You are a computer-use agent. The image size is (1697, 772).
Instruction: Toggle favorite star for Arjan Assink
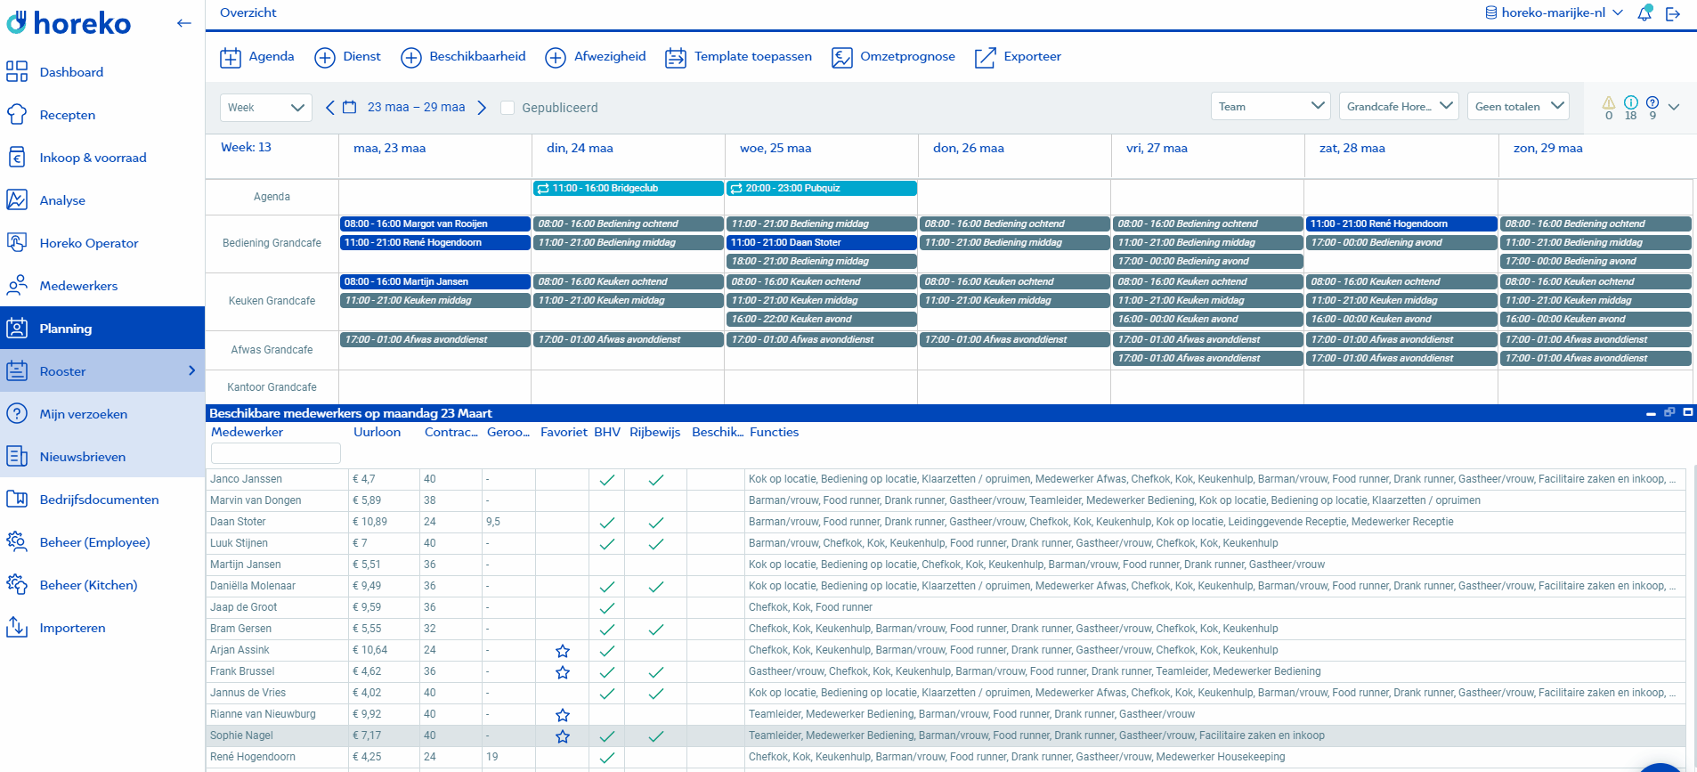[563, 651]
